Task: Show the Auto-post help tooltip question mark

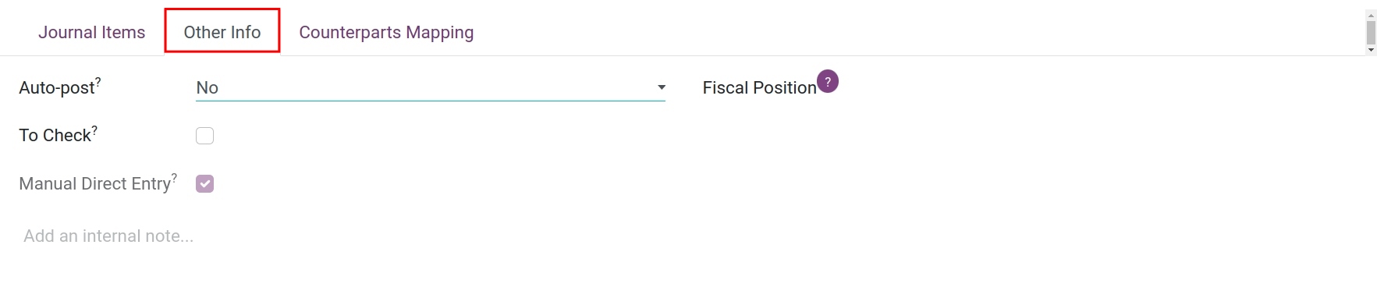Action: 98,81
